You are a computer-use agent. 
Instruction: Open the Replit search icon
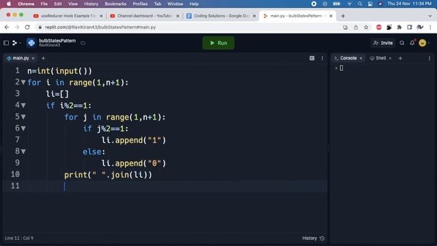click(x=402, y=43)
